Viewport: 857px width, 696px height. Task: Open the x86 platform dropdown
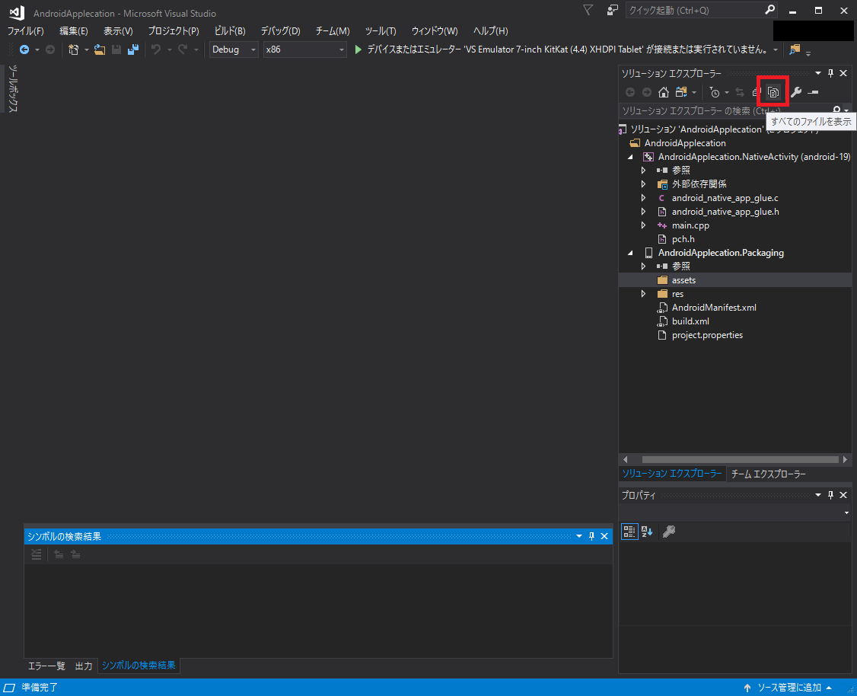[x=304, y=49]
